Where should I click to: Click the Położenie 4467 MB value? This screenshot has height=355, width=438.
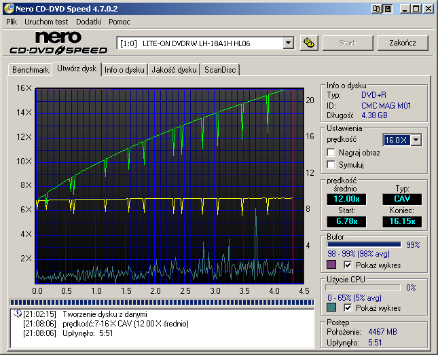coord(382,332)
